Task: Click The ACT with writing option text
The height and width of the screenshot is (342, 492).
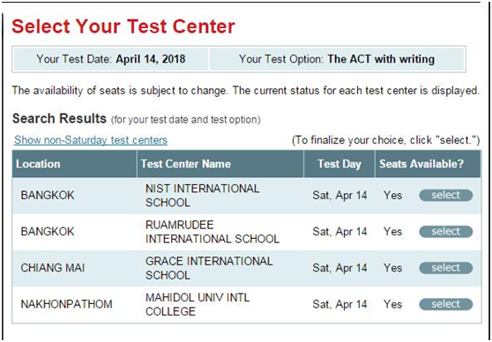Action: [x=381, y=59]
